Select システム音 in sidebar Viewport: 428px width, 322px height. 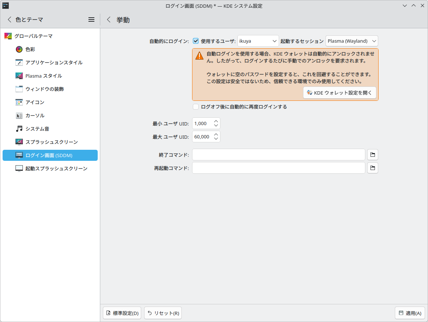[x=50, y=129]
